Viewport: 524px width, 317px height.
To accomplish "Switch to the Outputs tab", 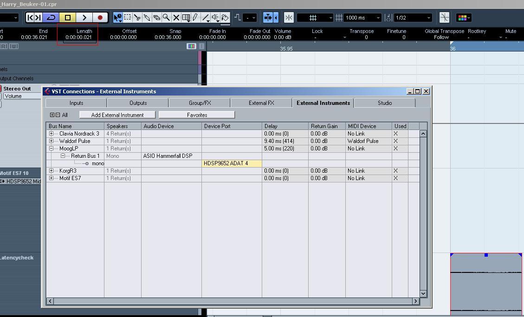I will click(x=138, y=103).
